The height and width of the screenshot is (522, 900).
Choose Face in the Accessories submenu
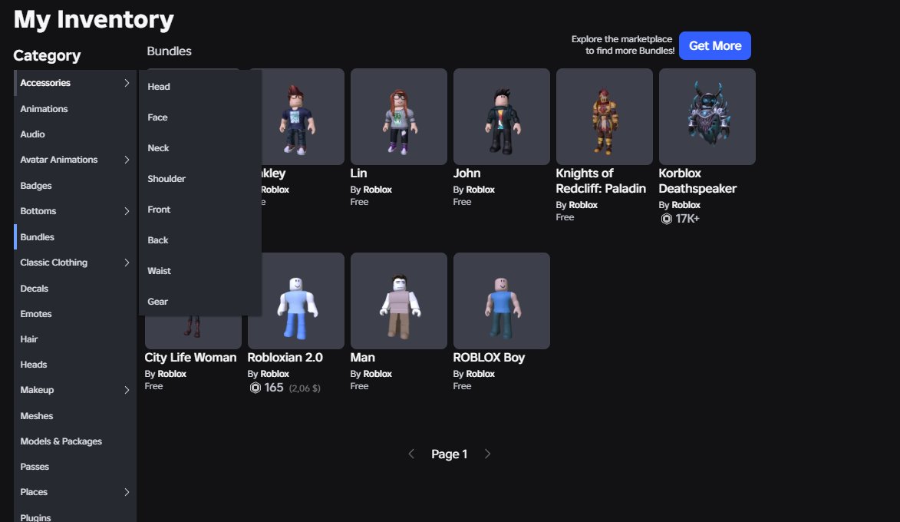[199, 117]
